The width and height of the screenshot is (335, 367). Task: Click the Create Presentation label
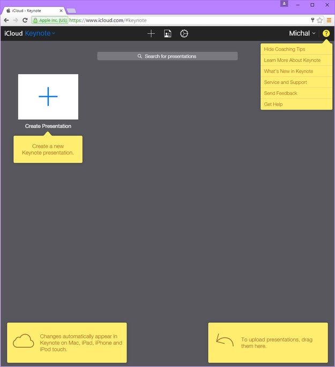(x=48, y=126)
